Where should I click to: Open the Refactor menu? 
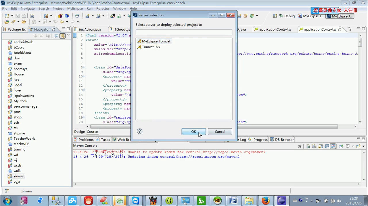click(x=103, y=9)
